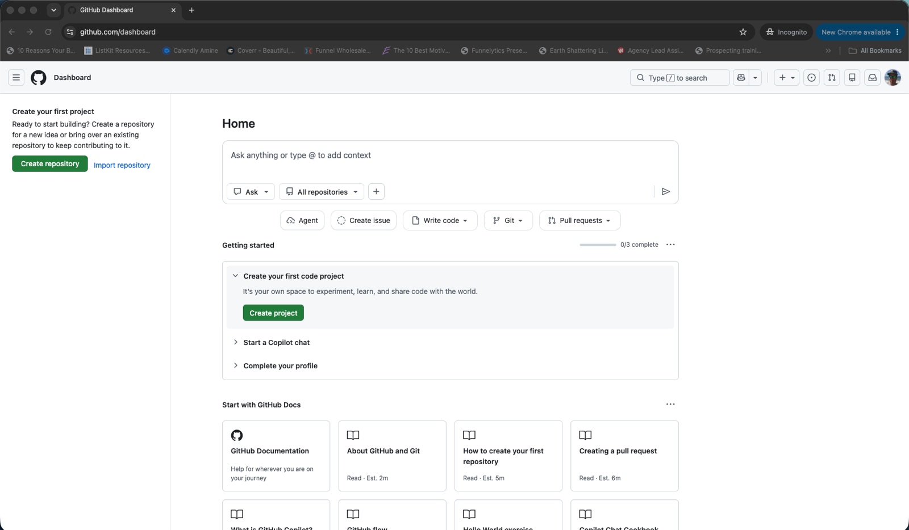Close the GitHub Dashboard tab

173,10
